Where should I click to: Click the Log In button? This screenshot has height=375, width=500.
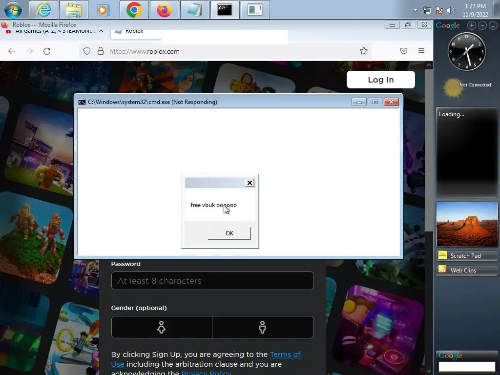point(381,80)
